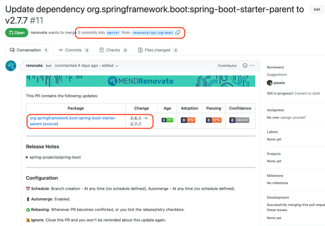Image resolution: width=325 pixels, height=226 pixels.
Task: Switch to the Conversation tab
Action: 29,50
